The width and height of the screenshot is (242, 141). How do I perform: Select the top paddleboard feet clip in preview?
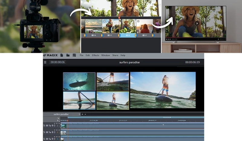[113, 81]
